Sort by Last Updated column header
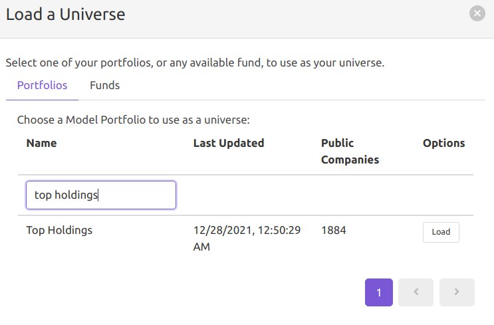This screenshot has width=494, height=325. click(x=228, y=143)
